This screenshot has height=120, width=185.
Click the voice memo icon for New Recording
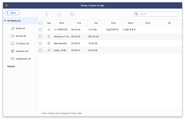[49, 43]
